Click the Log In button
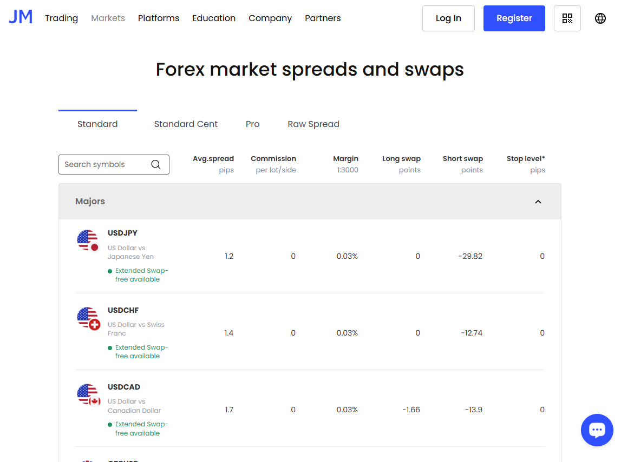The height and width of the screenshot is (462, 621). (448, 18)
